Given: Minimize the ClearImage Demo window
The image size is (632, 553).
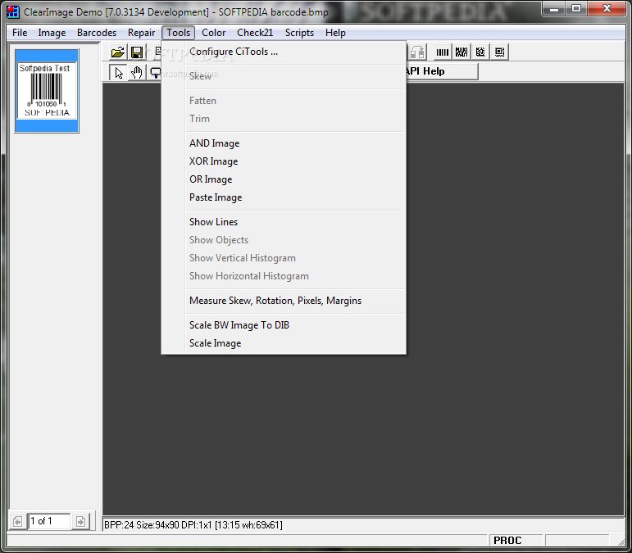Looking at the screenshot, I should tap(554, 8).
